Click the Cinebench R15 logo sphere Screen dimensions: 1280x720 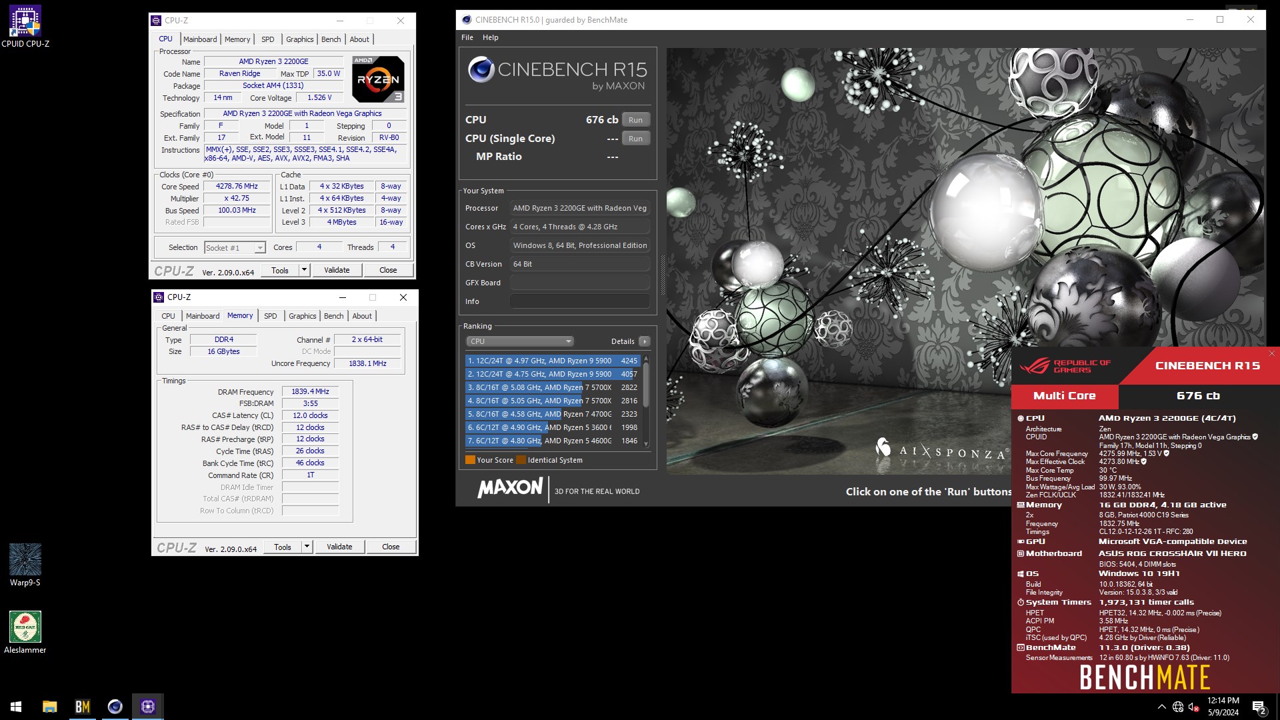click(x=481, y=69)
